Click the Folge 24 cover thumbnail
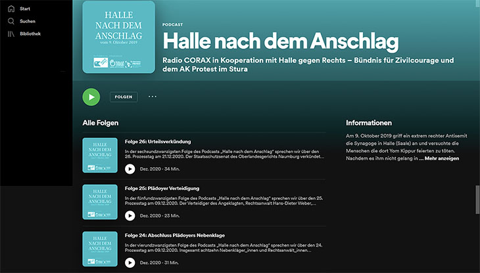Screen dimensions: 480x273 pos(100,249)
